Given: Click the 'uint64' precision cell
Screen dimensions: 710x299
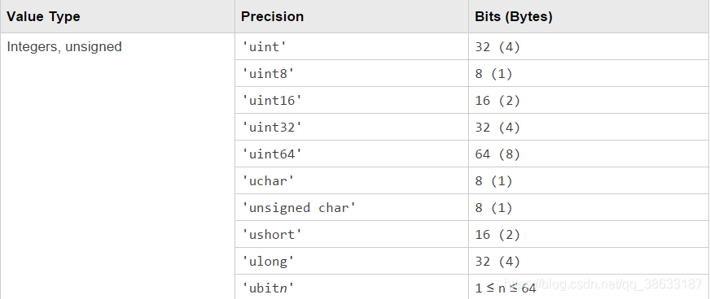Looking at the screenshot, I should tap(352, 154).
